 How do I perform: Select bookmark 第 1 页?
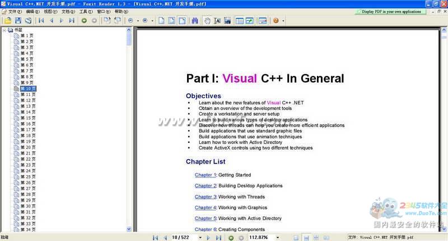tap(27, 36)
